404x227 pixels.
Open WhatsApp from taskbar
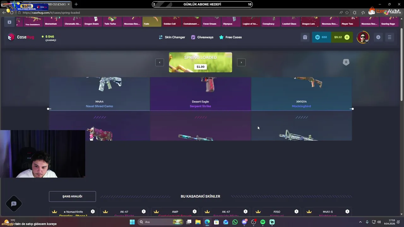click(235, 222)
